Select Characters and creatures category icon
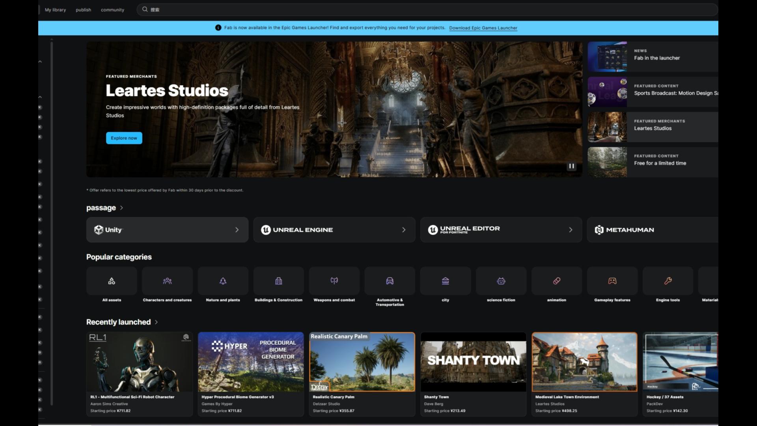Screen dimensions: 757x426 (167, 281)
